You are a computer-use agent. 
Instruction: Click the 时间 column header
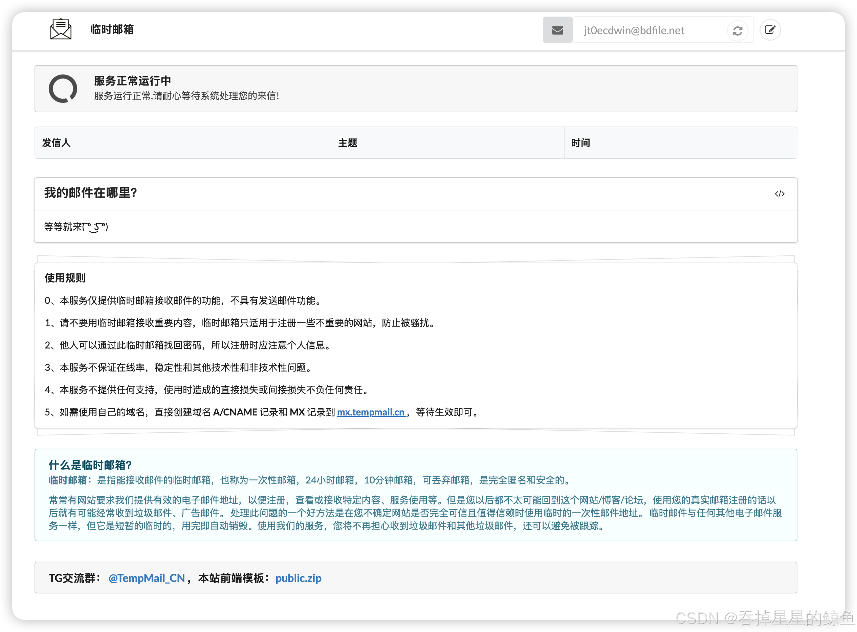[x=580, y=143]
